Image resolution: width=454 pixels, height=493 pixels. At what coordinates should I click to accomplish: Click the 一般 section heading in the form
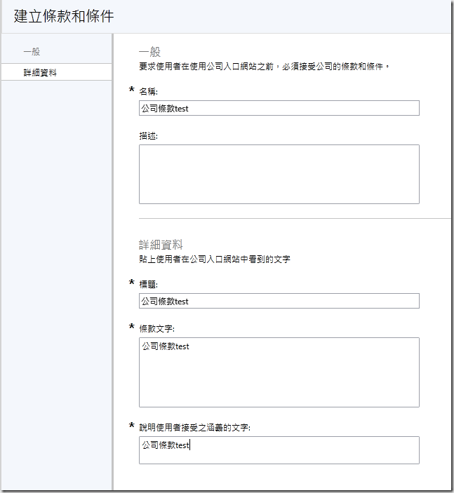click(149, 52)
